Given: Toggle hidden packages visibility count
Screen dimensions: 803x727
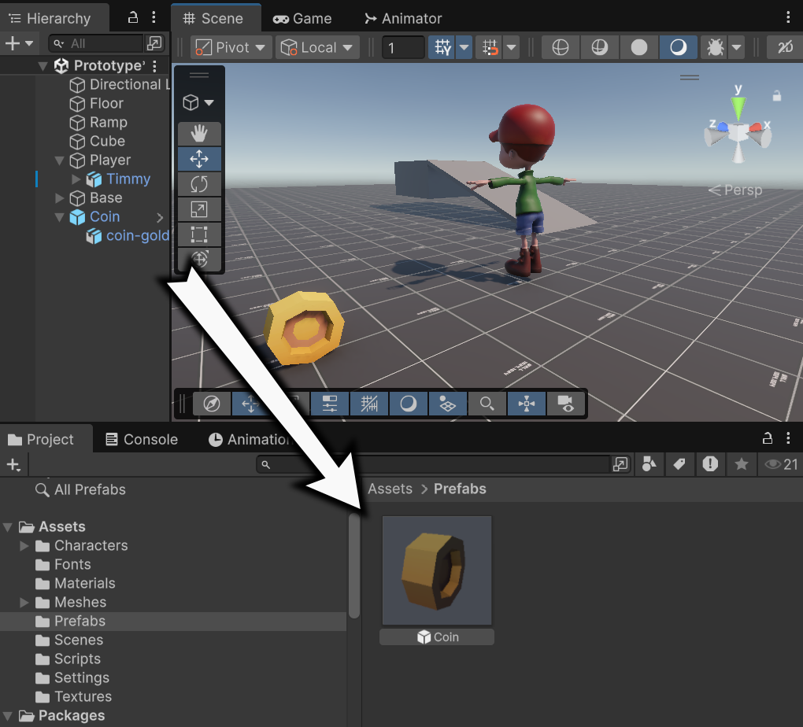Looking at the screenshot, I should 780,464.
